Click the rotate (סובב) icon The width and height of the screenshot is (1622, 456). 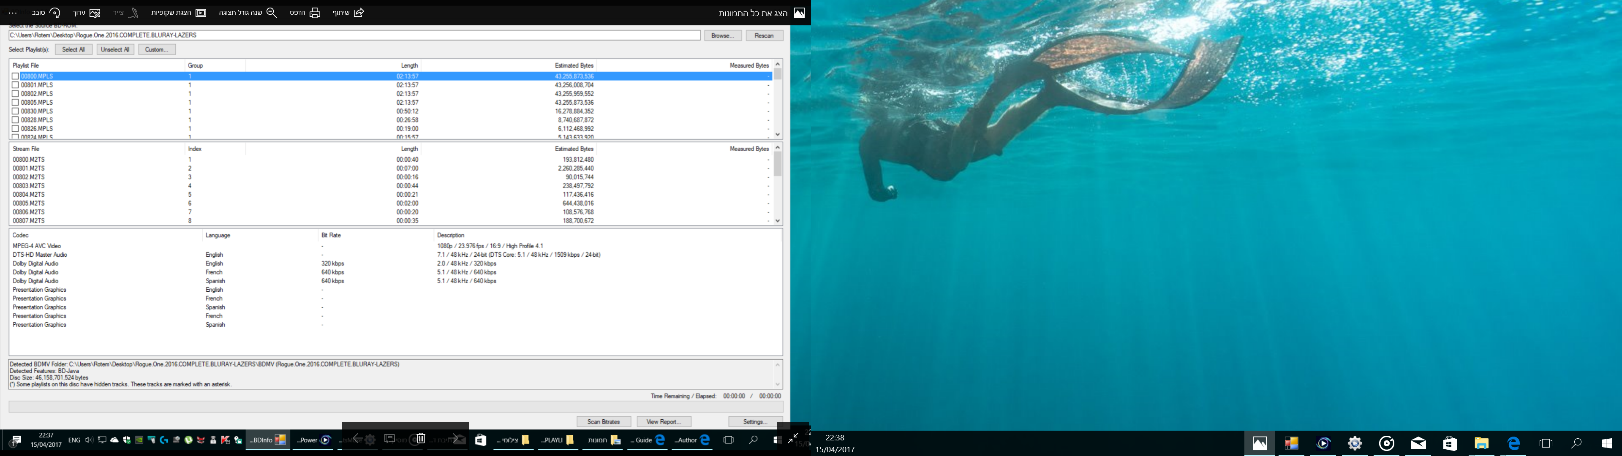(55, 13)
